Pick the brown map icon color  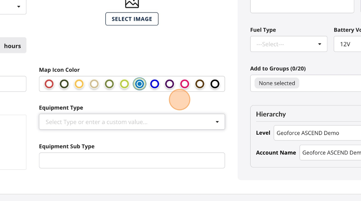(200, 84)
